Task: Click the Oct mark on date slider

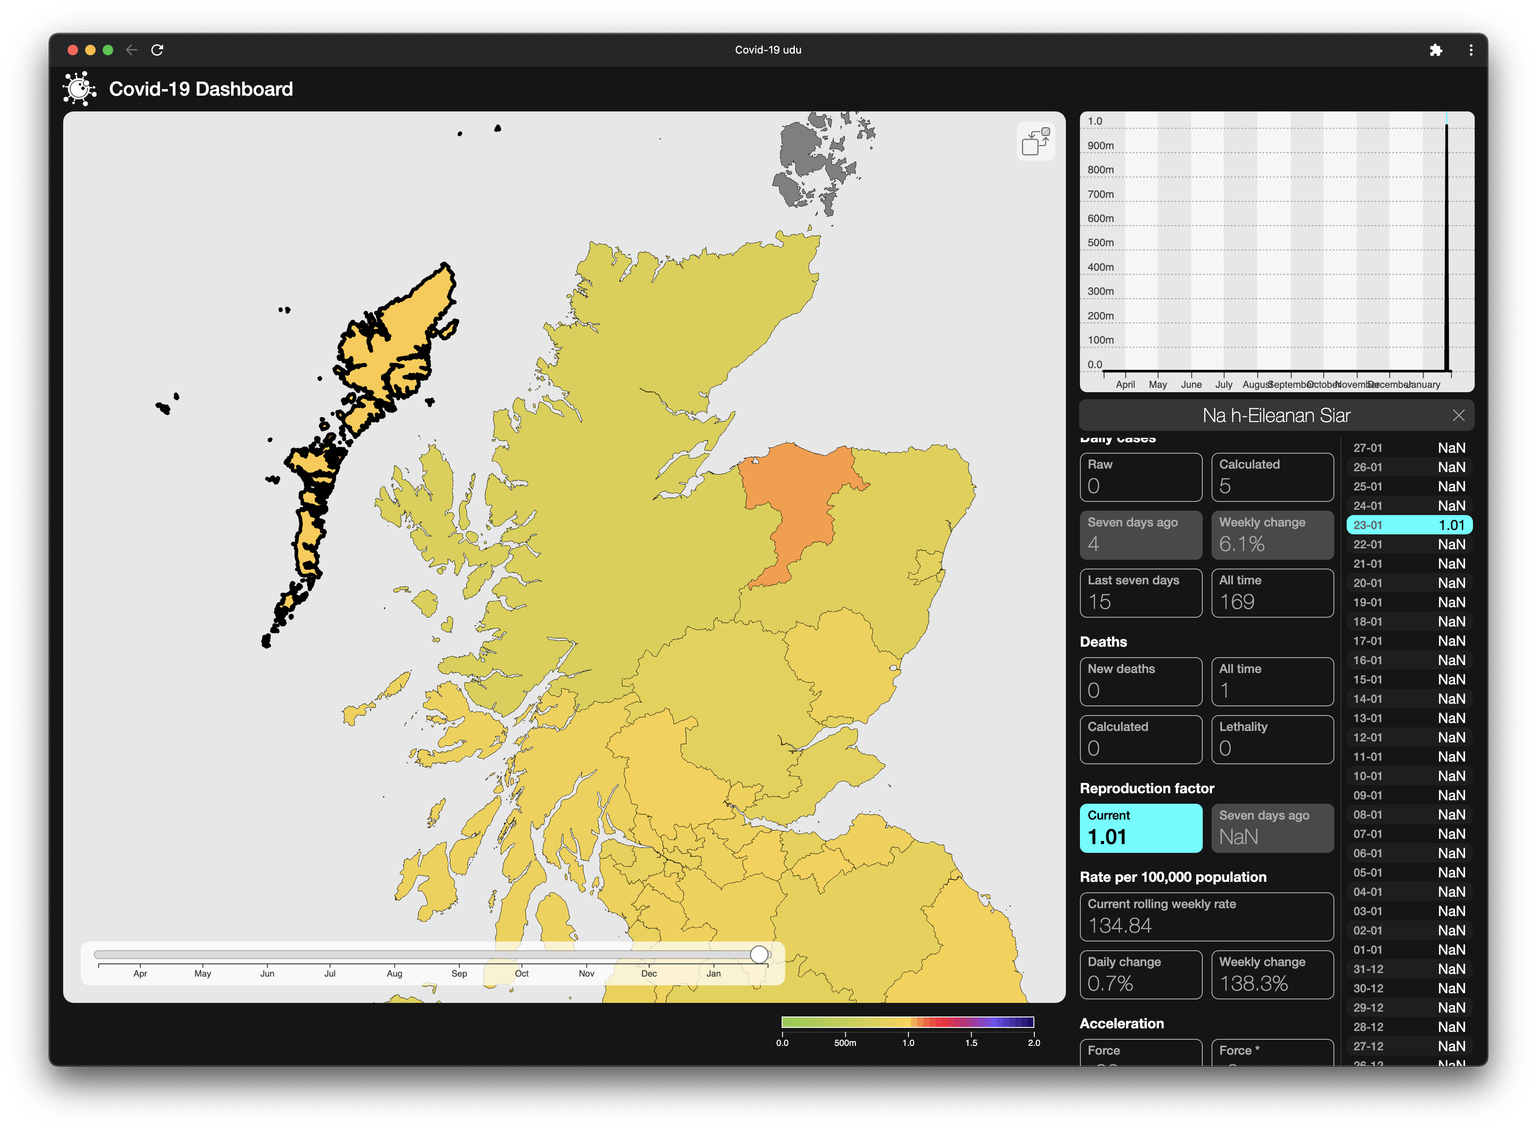Action: (x=522, y=973)
